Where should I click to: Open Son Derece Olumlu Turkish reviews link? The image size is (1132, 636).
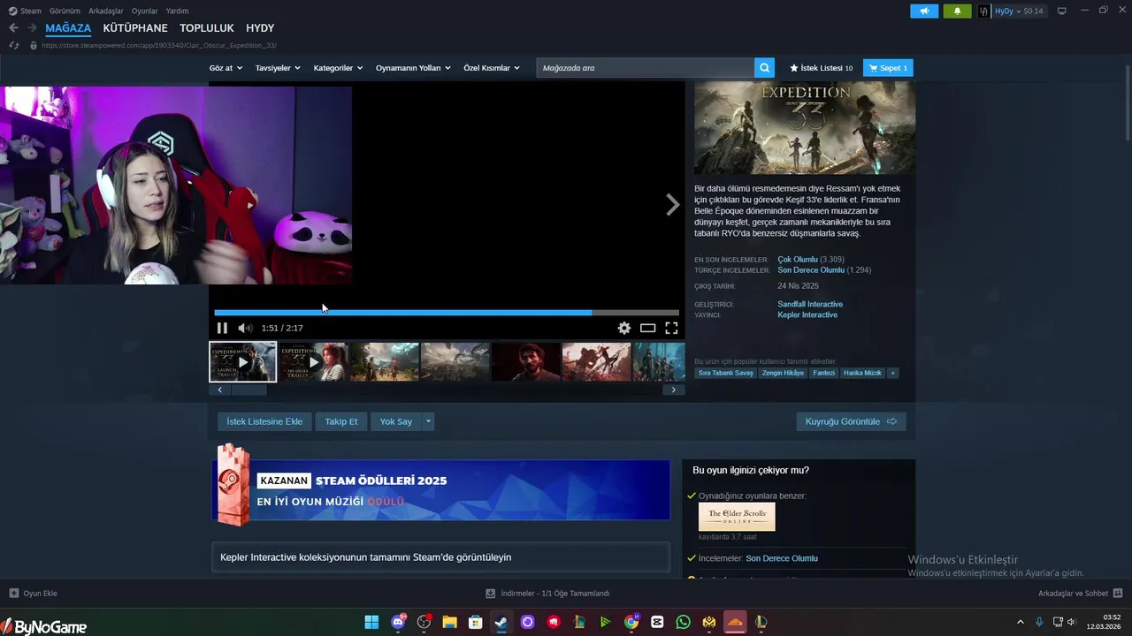811,270
